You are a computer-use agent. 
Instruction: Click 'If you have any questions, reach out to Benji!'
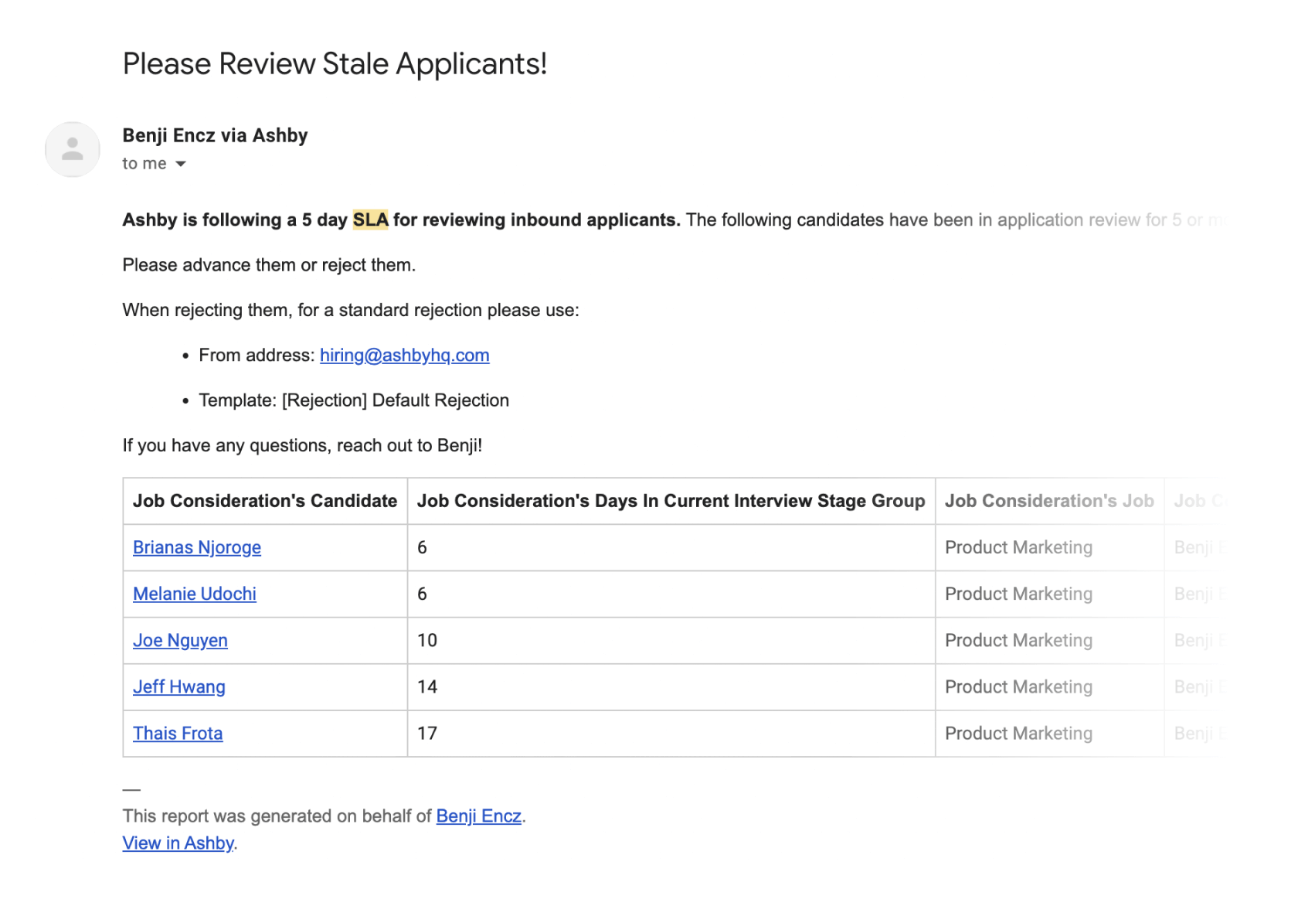click(302, 445)
